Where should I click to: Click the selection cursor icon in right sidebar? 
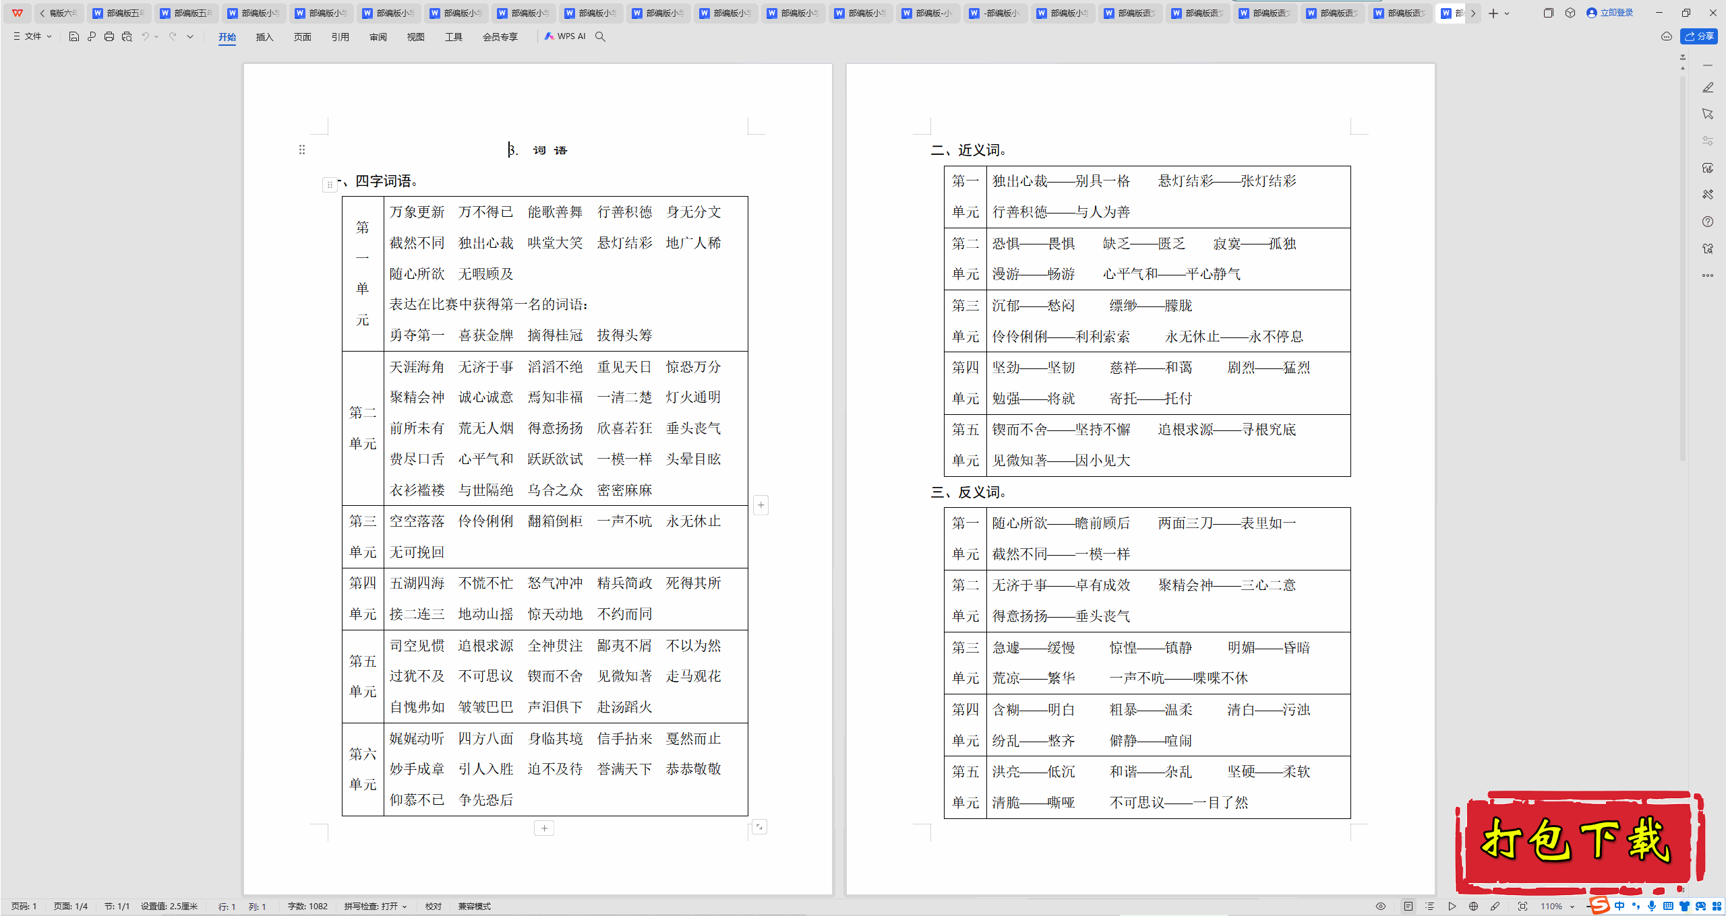(1708, 114)
